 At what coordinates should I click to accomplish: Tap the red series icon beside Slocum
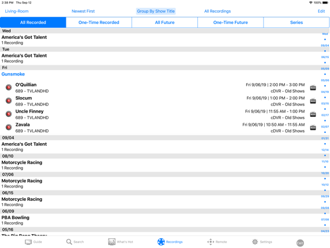coord(8,101)
